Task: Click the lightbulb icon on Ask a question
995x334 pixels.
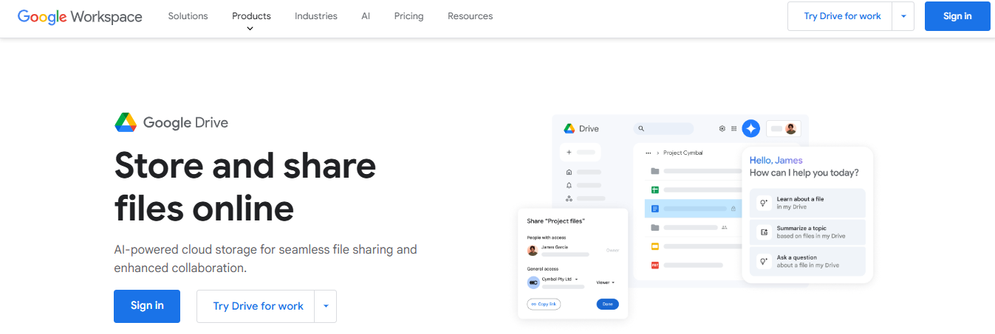Action: click(x=764, y=261)
